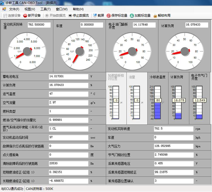This screenshot has height=192, width=212.
Task: Stop data stream via 停止数据流 icon
Action: 70,16
